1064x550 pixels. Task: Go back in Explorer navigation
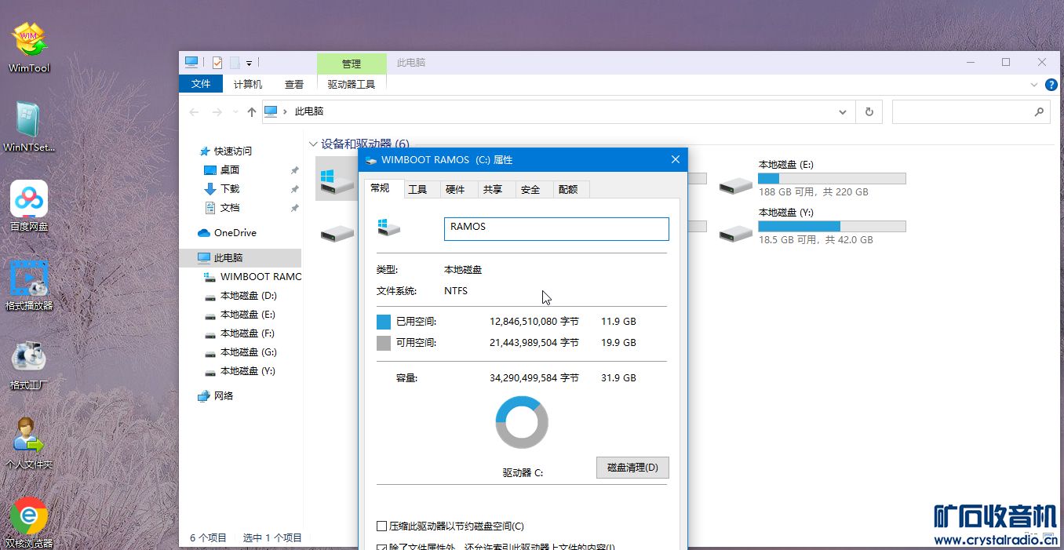click(x=194, y=112)
